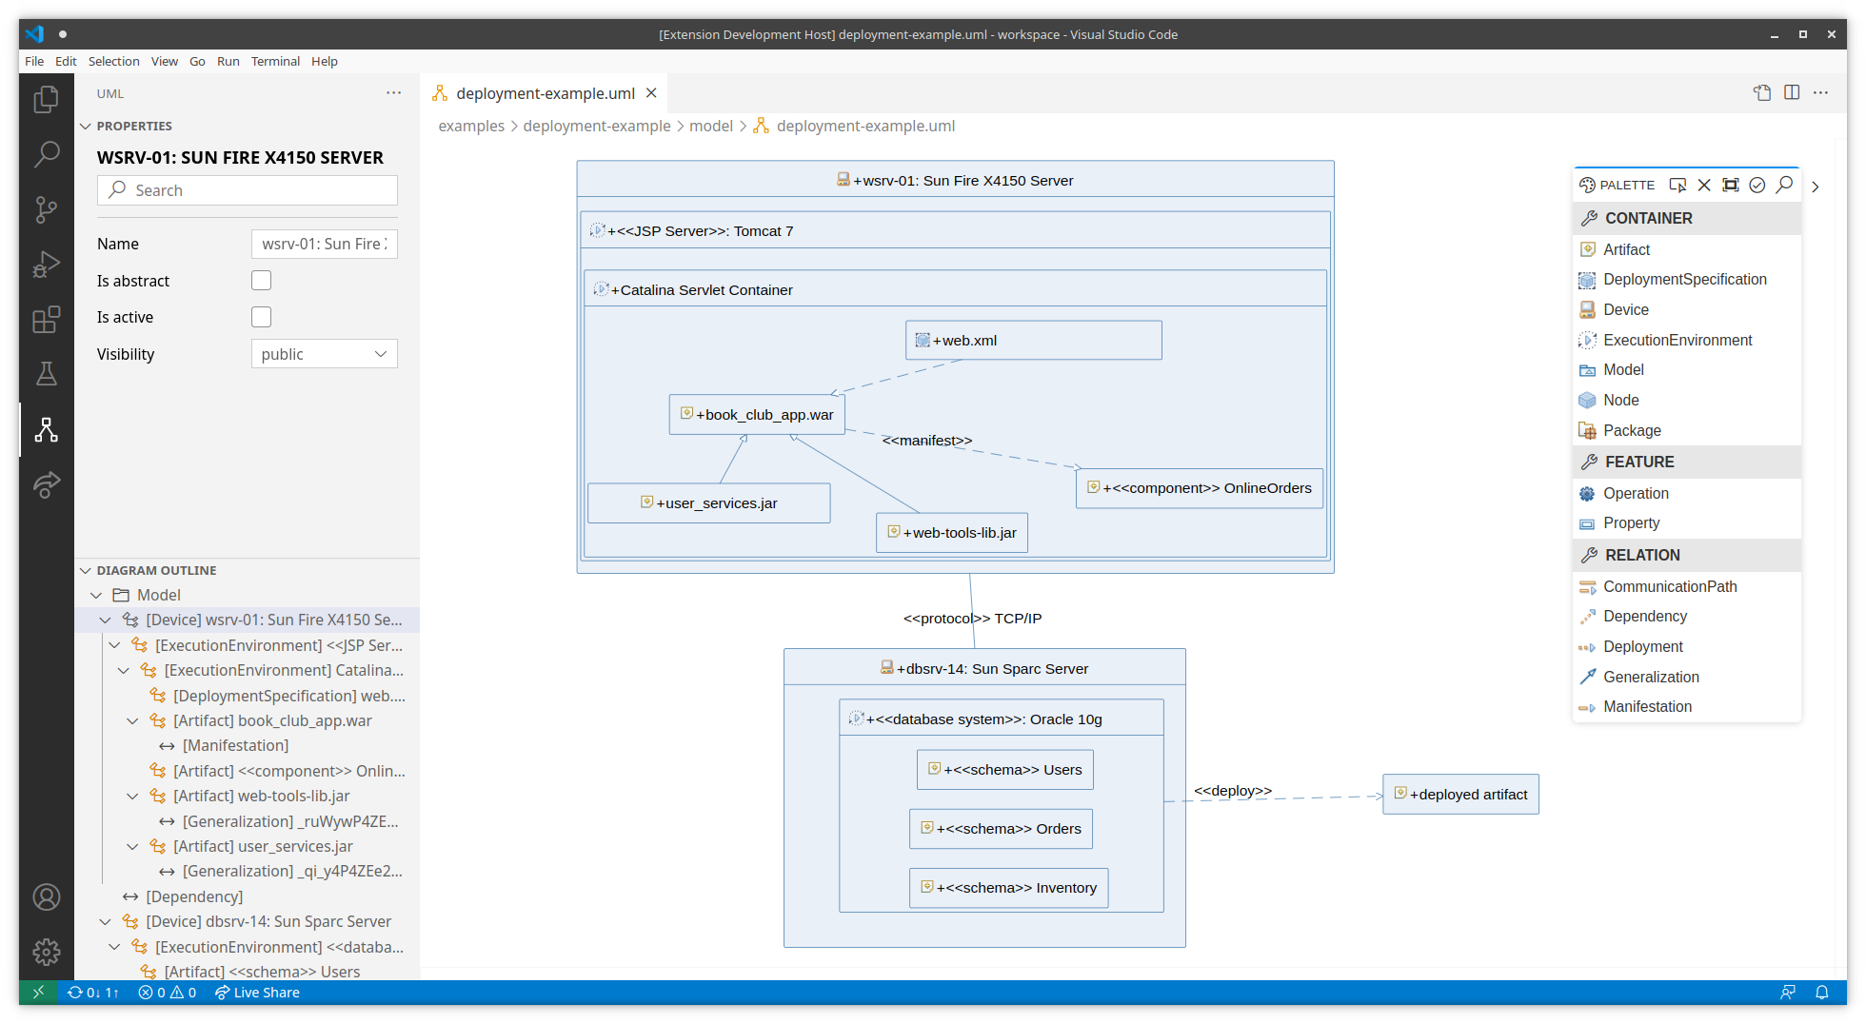Open the Selection menu

pyautogui.click(x=113, y=61)
